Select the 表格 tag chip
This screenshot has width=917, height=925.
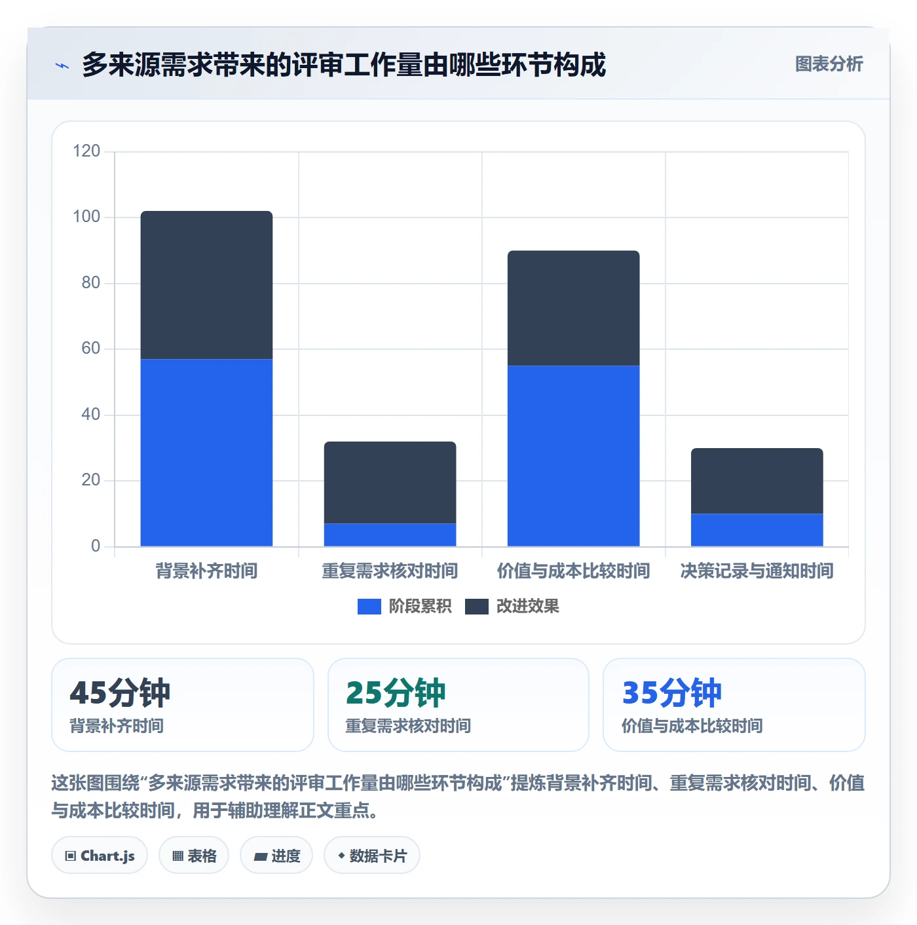point(194,856)
